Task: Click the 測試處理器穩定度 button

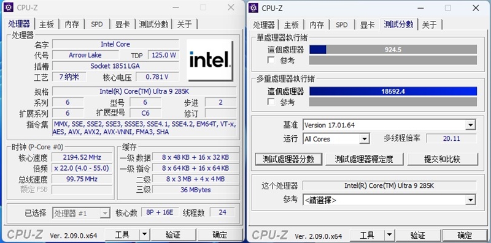Action: pyautogui.click(x=364, y=159)
